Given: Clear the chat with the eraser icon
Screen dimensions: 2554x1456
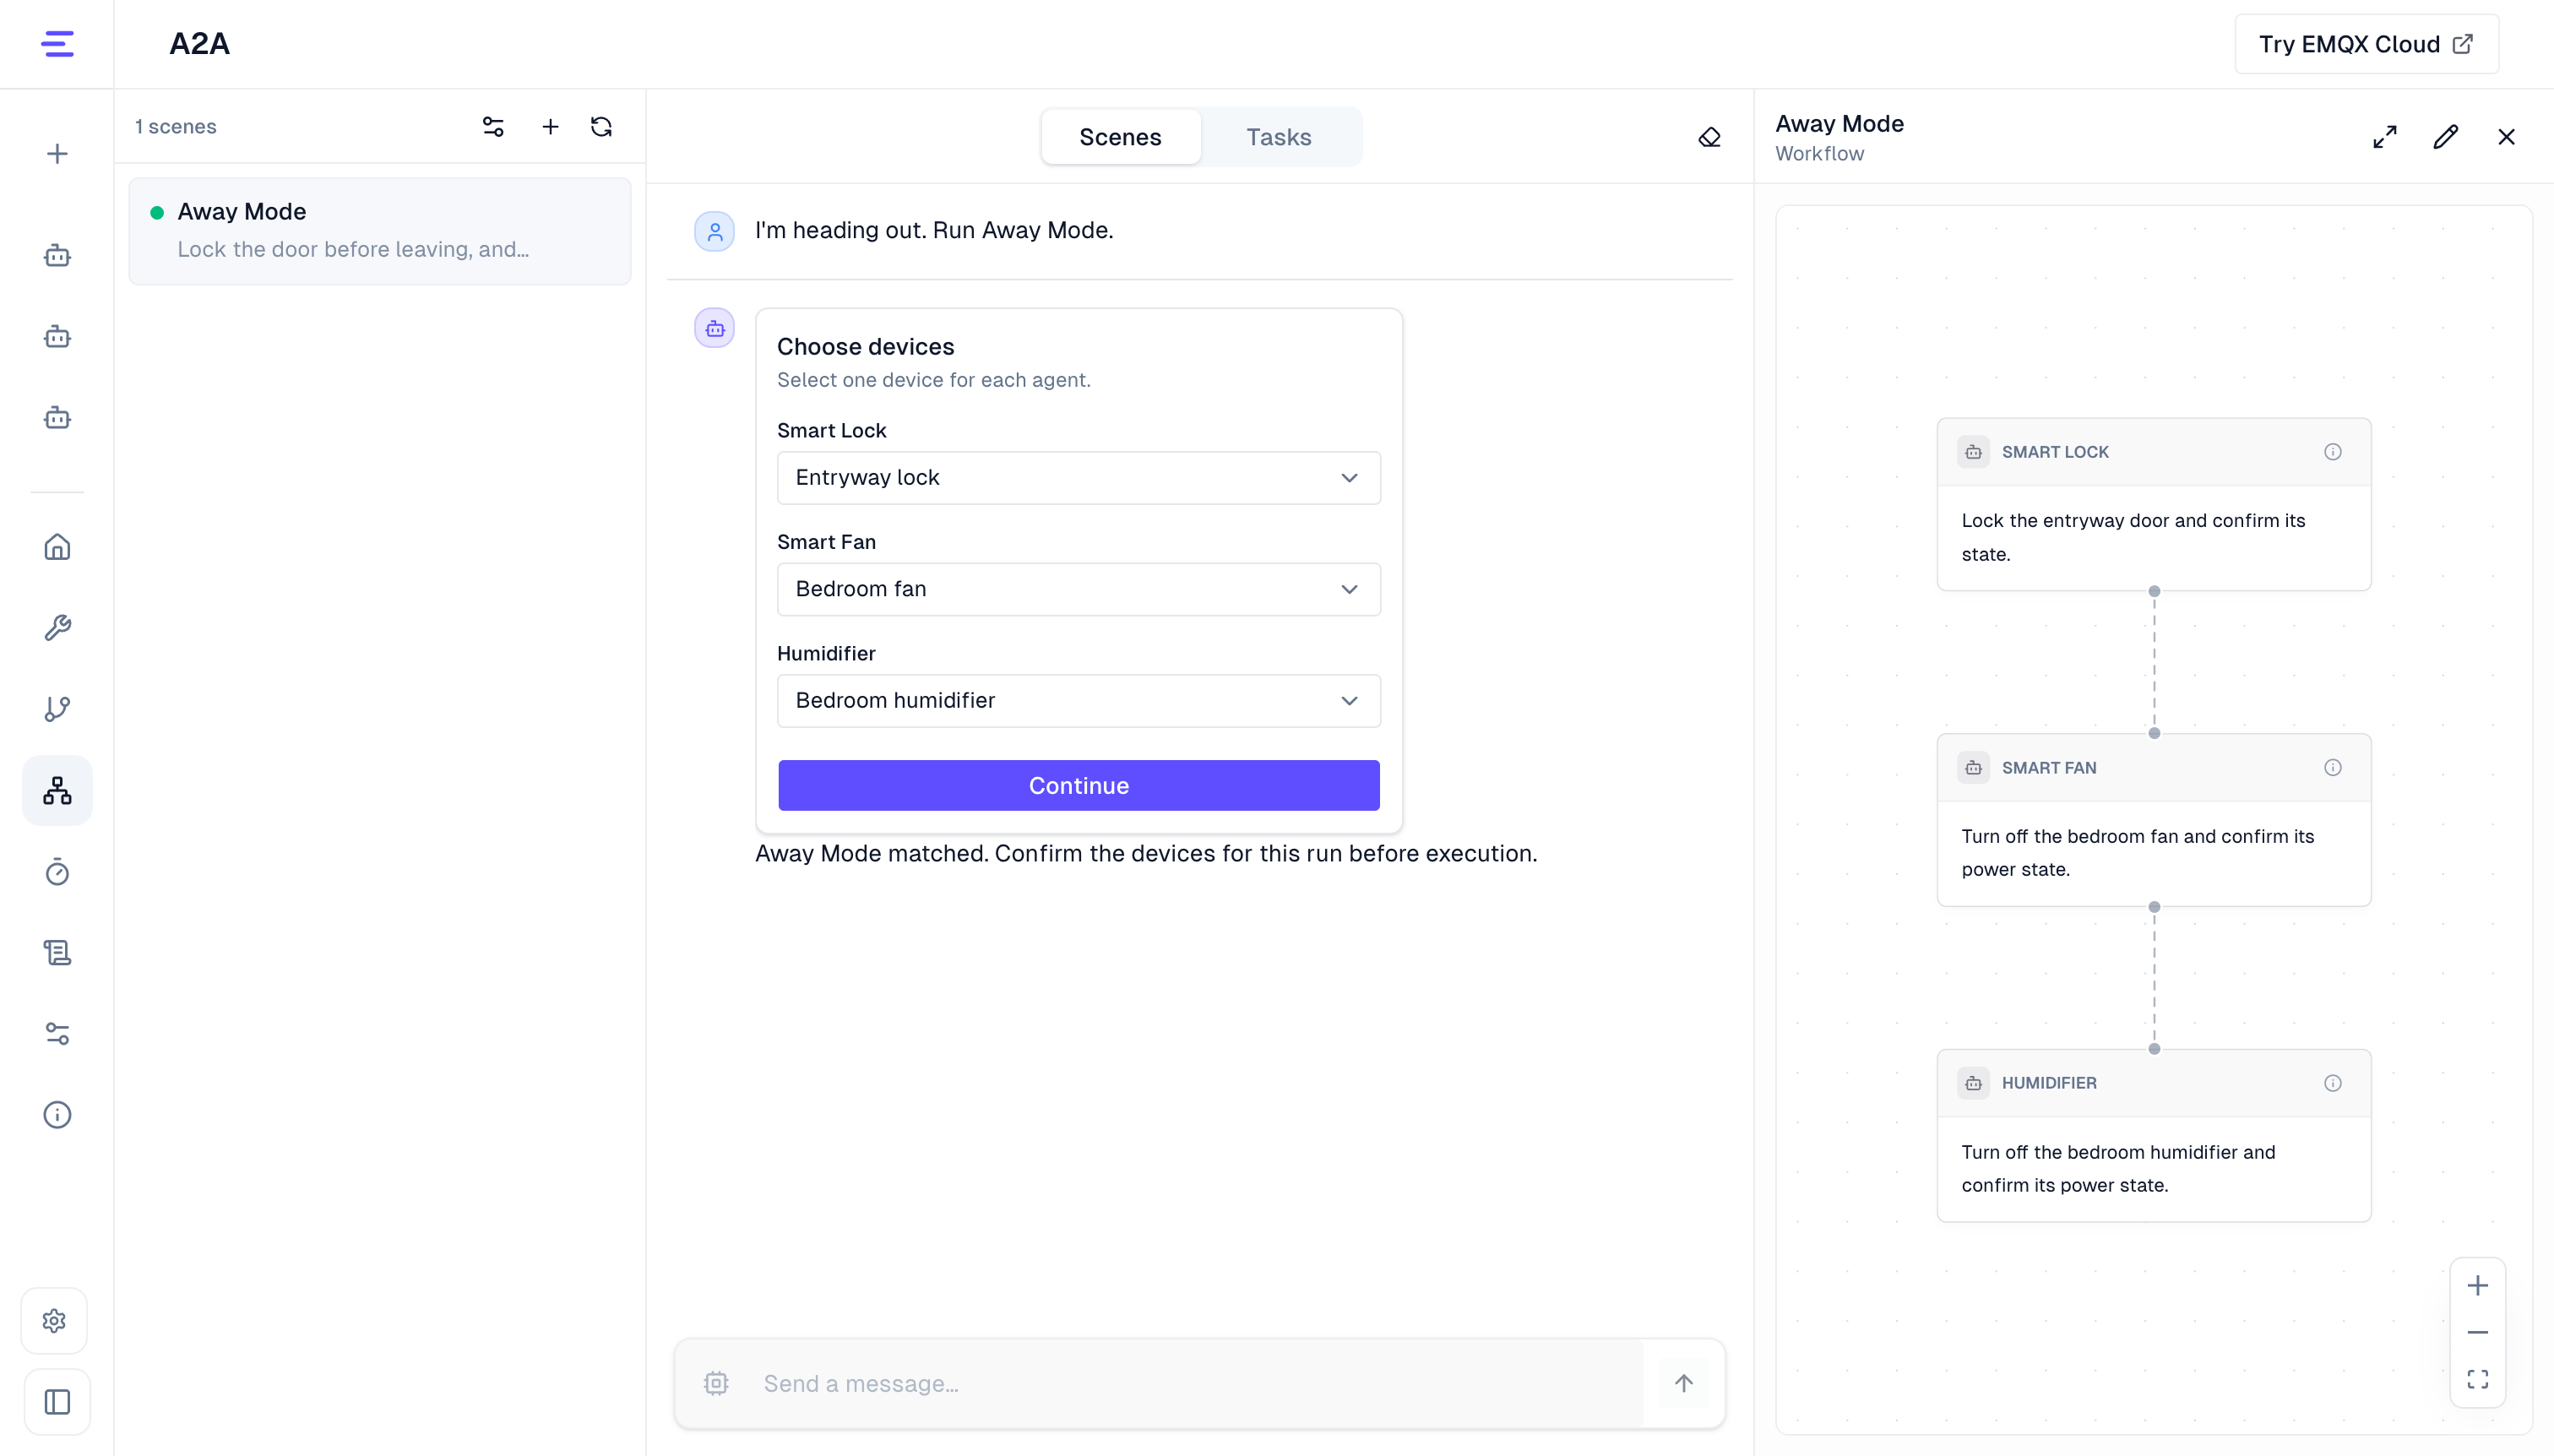Looking at the screenshot, I should coord(1710,137).
